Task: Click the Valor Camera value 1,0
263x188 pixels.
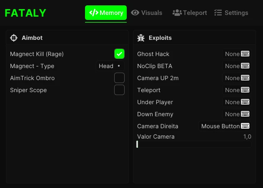Action: coord(247,137)
